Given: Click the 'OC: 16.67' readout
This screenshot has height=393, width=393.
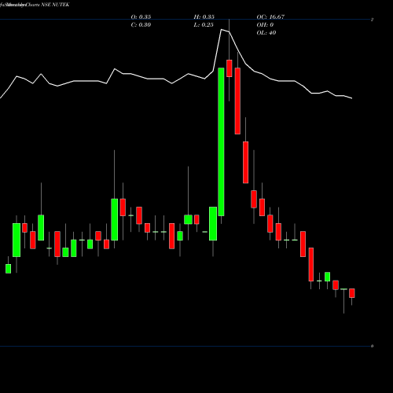Looking at the screenshot, I should point(270,17).
